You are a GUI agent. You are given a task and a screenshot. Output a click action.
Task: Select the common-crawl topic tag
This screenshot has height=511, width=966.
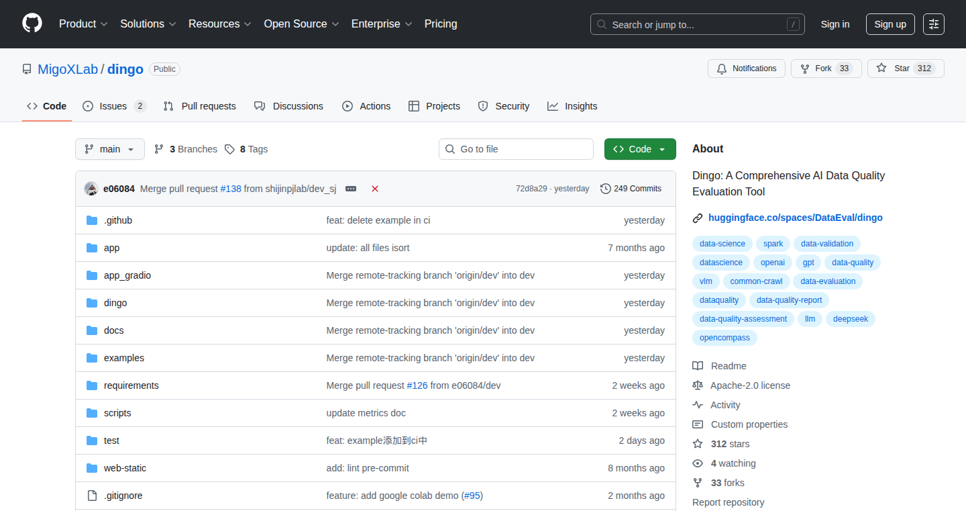point(757,281)
